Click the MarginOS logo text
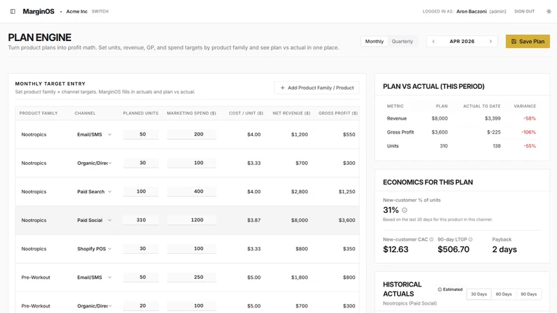Viewport: 557px width, 313px height. tap(38, 11)
